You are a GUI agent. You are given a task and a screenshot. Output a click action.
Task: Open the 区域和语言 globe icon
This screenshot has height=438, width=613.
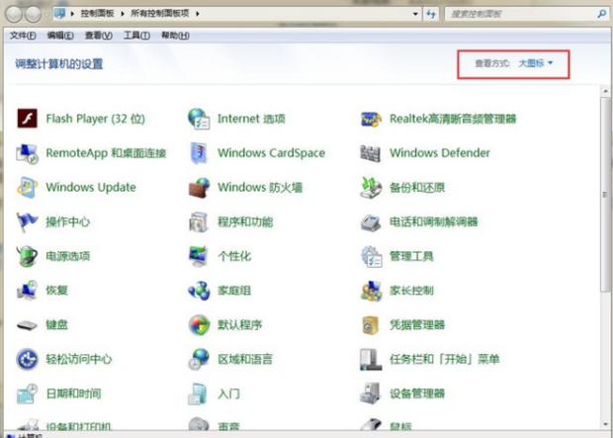(199, 359)
